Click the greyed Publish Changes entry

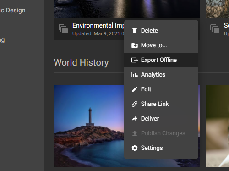click(x=161, y=133)
